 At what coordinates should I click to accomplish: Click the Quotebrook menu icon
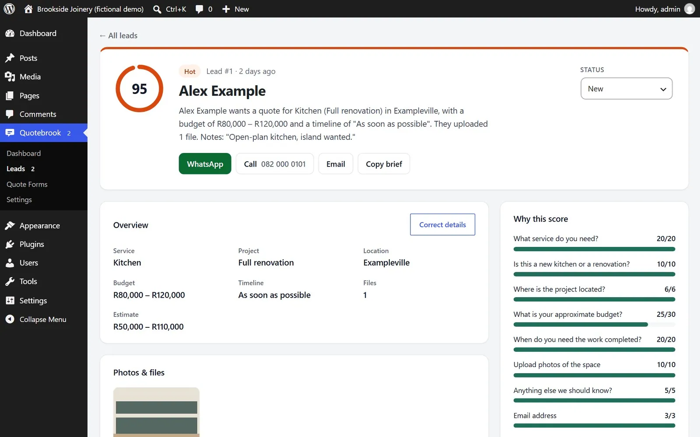(x=10, y=133)
